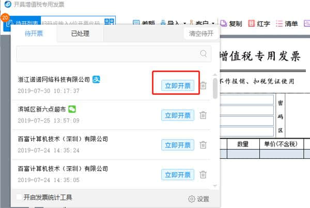Image resolution: width=310 pixels, height=208 pixels.
Task: Click the 差额 toolbar item
Action: (x=144, y=23)
